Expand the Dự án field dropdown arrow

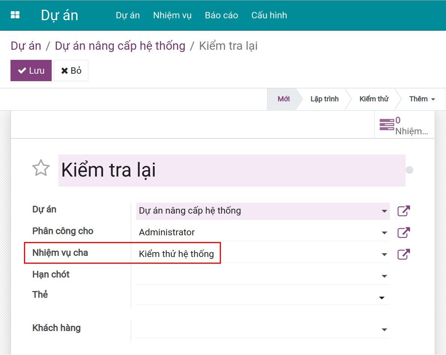tap(384, 211)
